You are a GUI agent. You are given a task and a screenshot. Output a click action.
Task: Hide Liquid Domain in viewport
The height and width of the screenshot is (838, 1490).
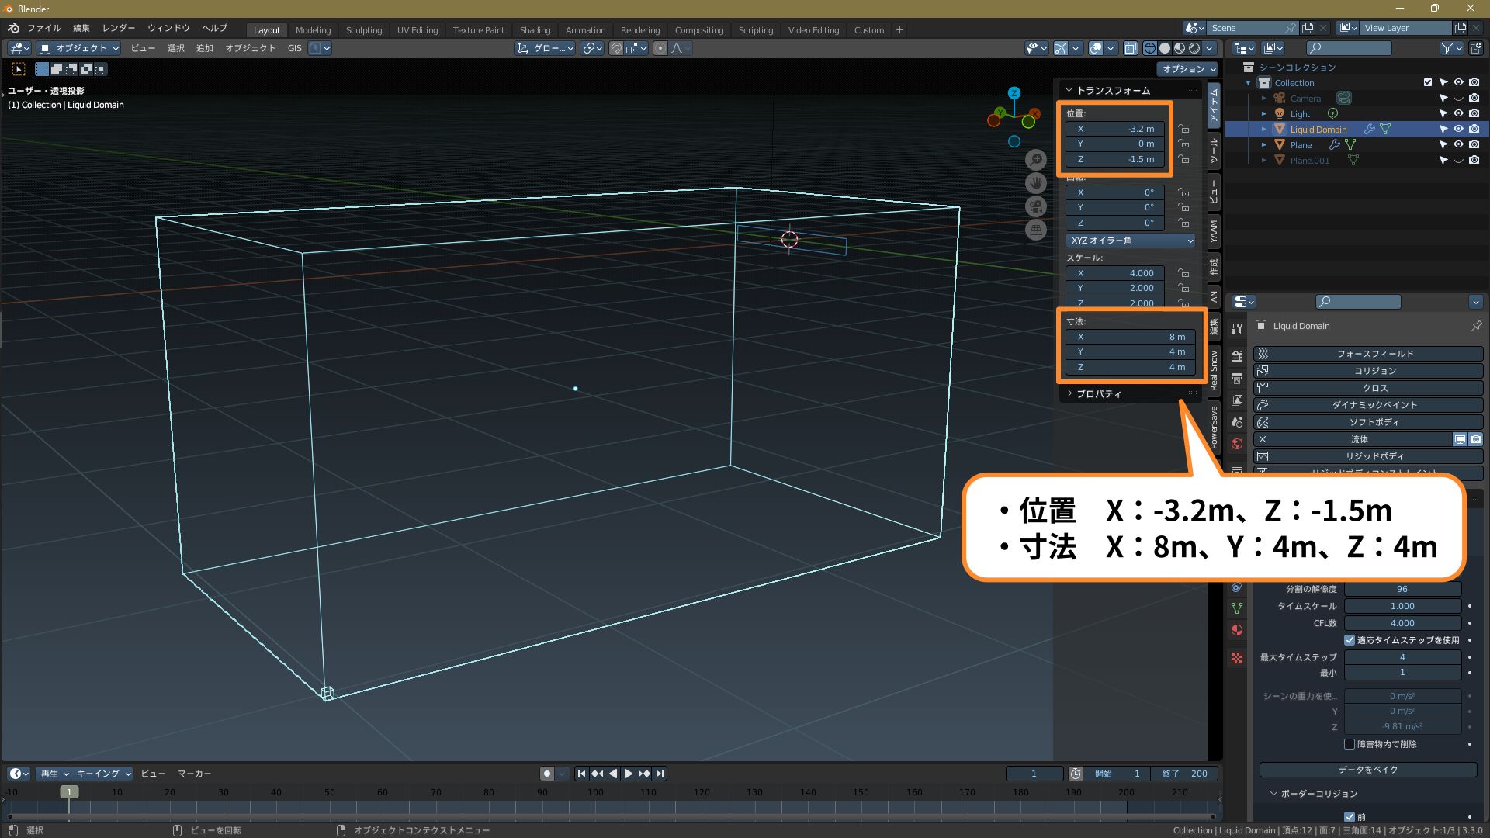click(1458, 130)
